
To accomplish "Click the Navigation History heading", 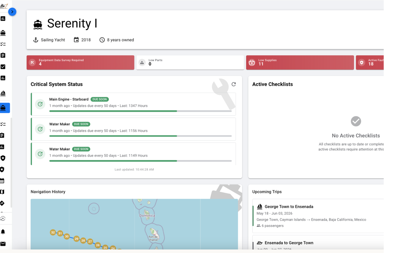I will pyautogui.click(x=48, y=192).
